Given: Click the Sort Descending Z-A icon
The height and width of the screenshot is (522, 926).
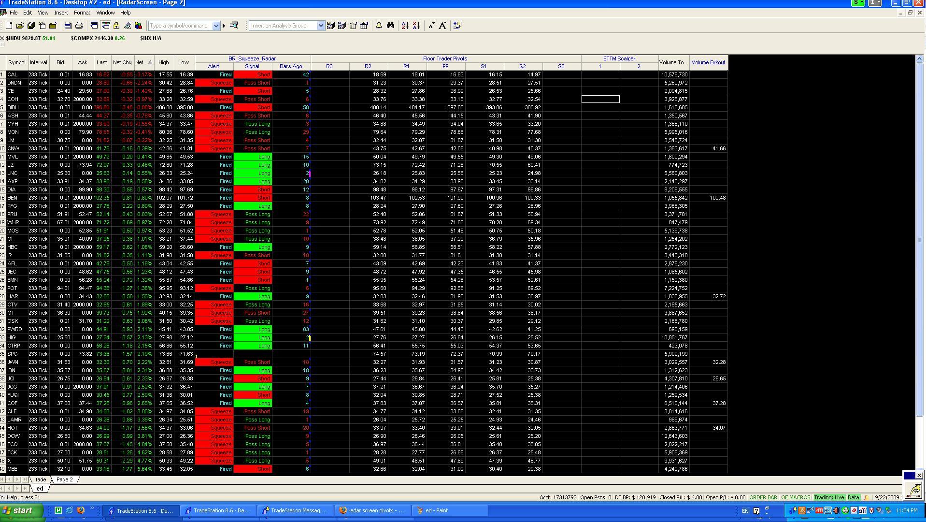Looking at the screenshot, I should coord(416,26).
